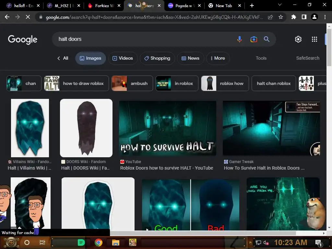This screenshot has width=332, height=249.
Task: Click the horizontal scrollbar at bottom
Action: [203, 233]
